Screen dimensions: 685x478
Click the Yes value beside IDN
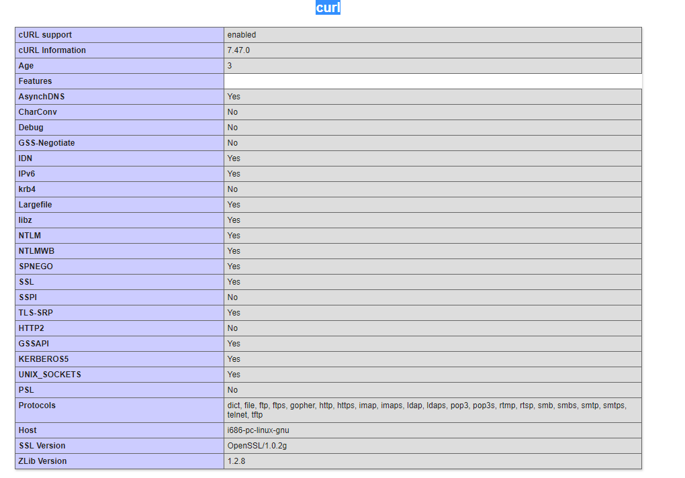pyautogui.click(x=234, y=158)
